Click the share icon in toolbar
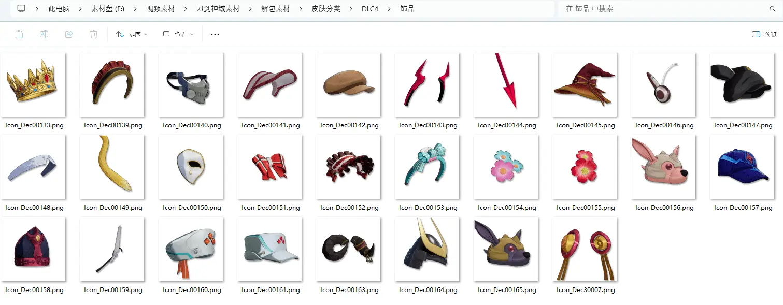Image resolution: width=783 pixels, height=305 pixels. point(69,34)
